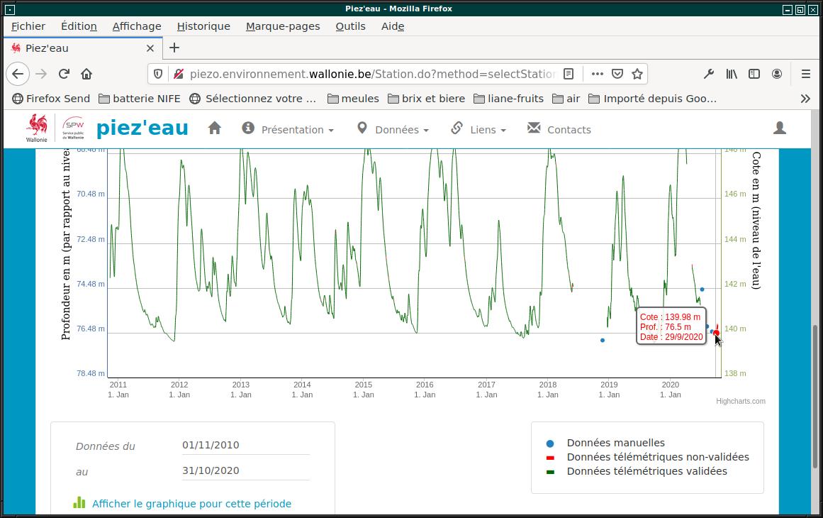Open tracking protection shield icon
The height and width of the screenshot is (518, 823).
[x=158, y=74]
